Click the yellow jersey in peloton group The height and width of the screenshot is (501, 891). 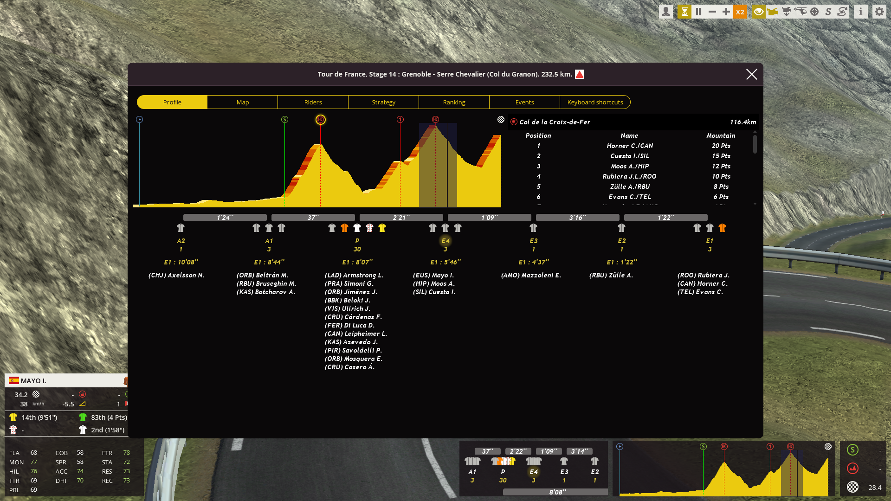[382, 228]
